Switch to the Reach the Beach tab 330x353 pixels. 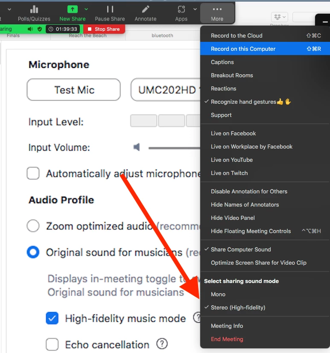pyautogui.click(x=88, y=35)
